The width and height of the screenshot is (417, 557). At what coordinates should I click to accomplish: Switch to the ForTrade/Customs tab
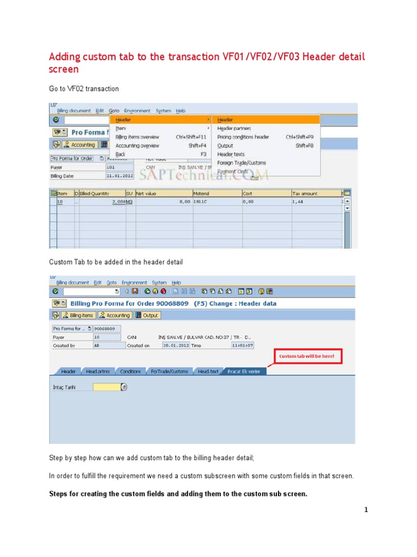pyautogui.click(x=169, y=371)
